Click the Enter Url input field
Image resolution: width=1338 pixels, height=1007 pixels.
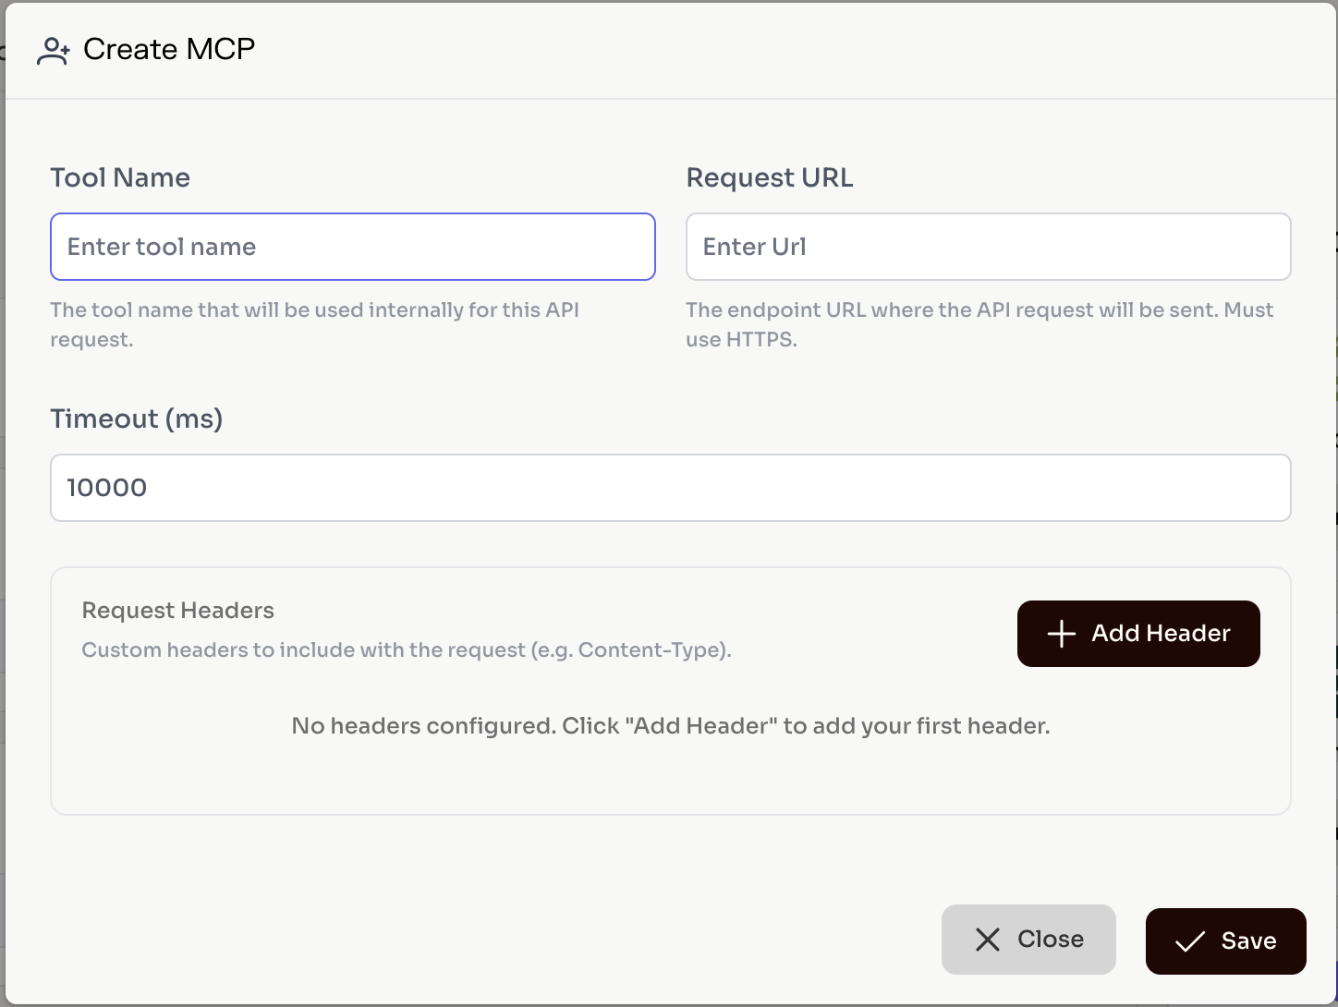coord(988,247)
